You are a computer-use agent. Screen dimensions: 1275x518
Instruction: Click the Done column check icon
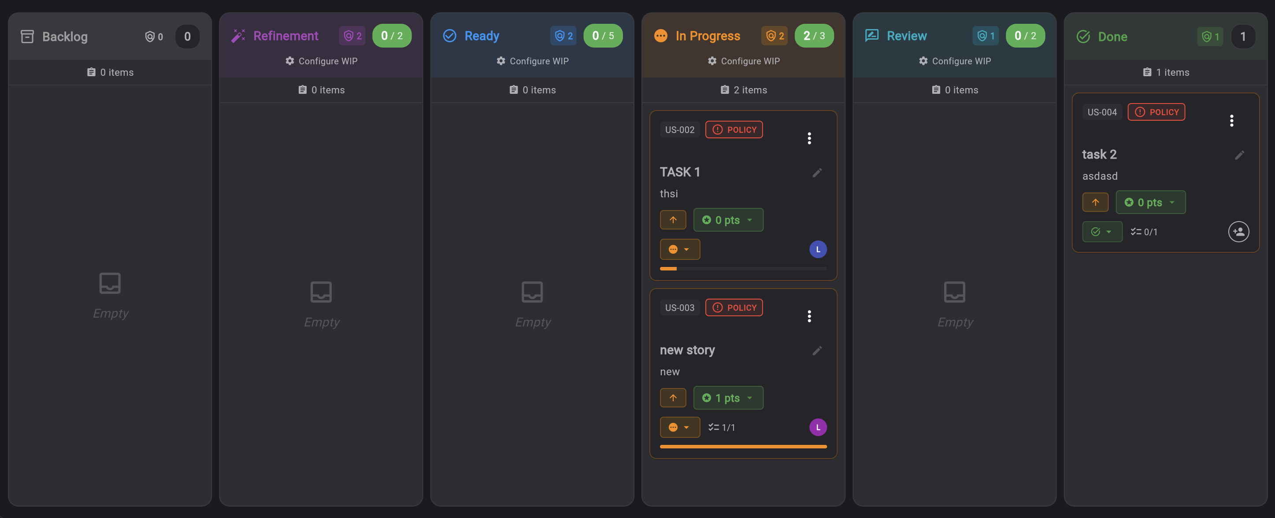1083,36
